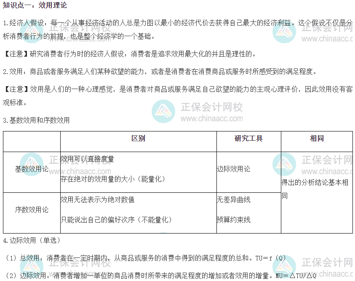Click the table header 研究工具

(x=248, y=138)
